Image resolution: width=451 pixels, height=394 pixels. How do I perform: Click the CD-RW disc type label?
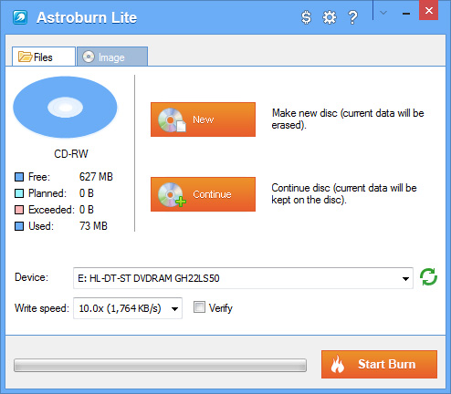point(71,154)
